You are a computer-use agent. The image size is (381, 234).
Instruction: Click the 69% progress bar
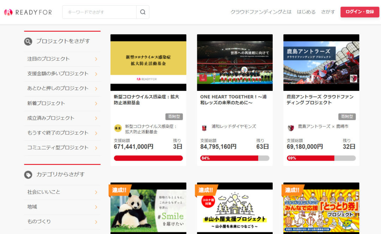[x=321, y=158]
